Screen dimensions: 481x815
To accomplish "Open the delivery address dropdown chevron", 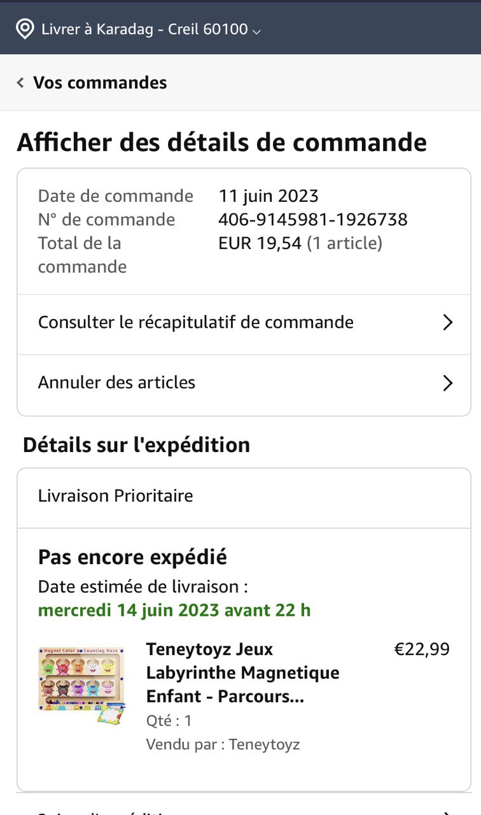I will click(x=256, y=31).
